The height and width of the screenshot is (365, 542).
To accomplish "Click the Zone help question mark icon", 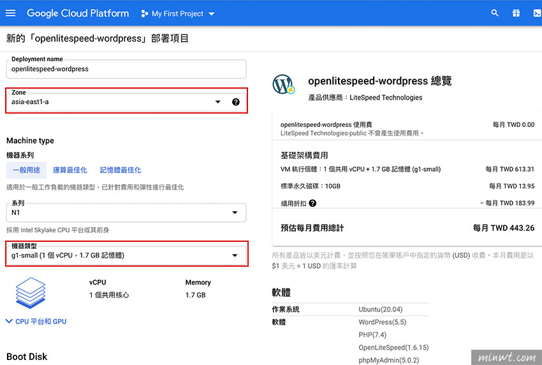I will 236,102.
